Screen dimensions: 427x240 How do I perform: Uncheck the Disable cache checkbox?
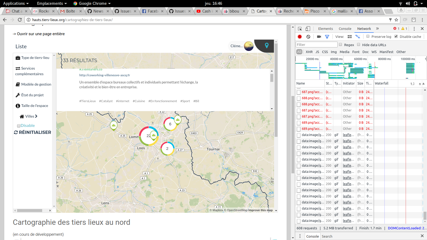pyautogui.click(x=396, y=36)
